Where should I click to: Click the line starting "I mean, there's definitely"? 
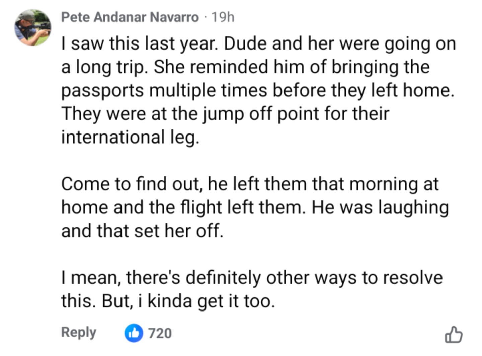(252, 278)
